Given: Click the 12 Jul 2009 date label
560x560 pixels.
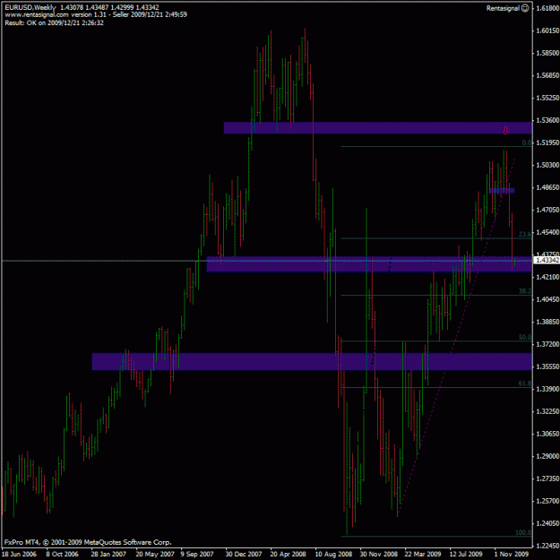Looking at the screenshot, I should pyautogui.click(x=466, y=555).
